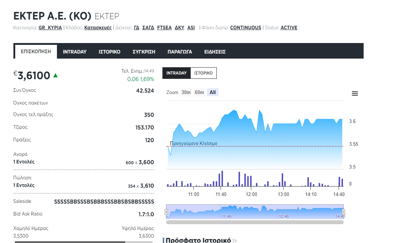Open the ΠΑΡΑΓΩΓΑ tab
Viewport: 418px width, 243px height.
tap(180, 52)
